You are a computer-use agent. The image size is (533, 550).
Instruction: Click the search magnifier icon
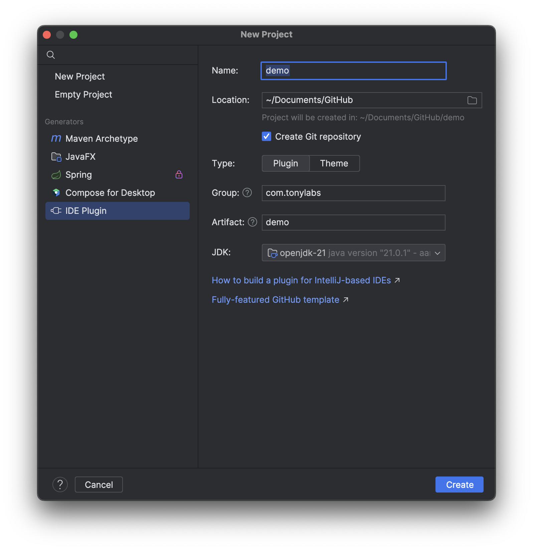click(51, 55)
